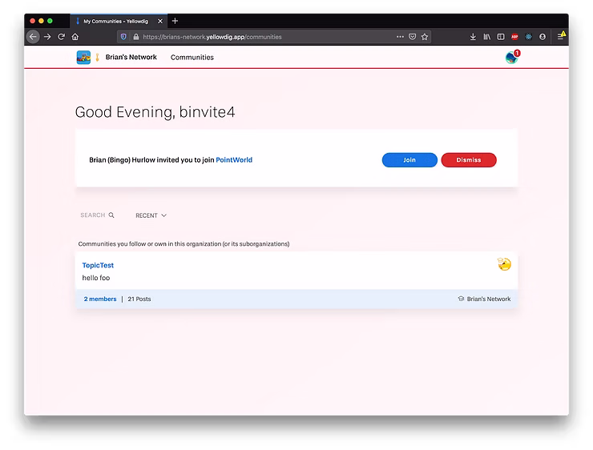Dismiss the PointWorld invitation
This screenshot has width=593, height=450.
coord(469,160)
